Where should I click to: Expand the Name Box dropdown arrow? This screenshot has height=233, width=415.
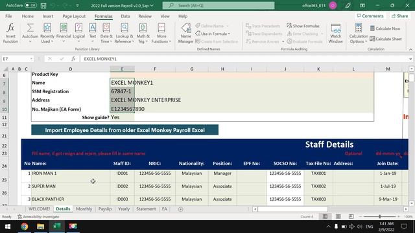pos(31,59)
